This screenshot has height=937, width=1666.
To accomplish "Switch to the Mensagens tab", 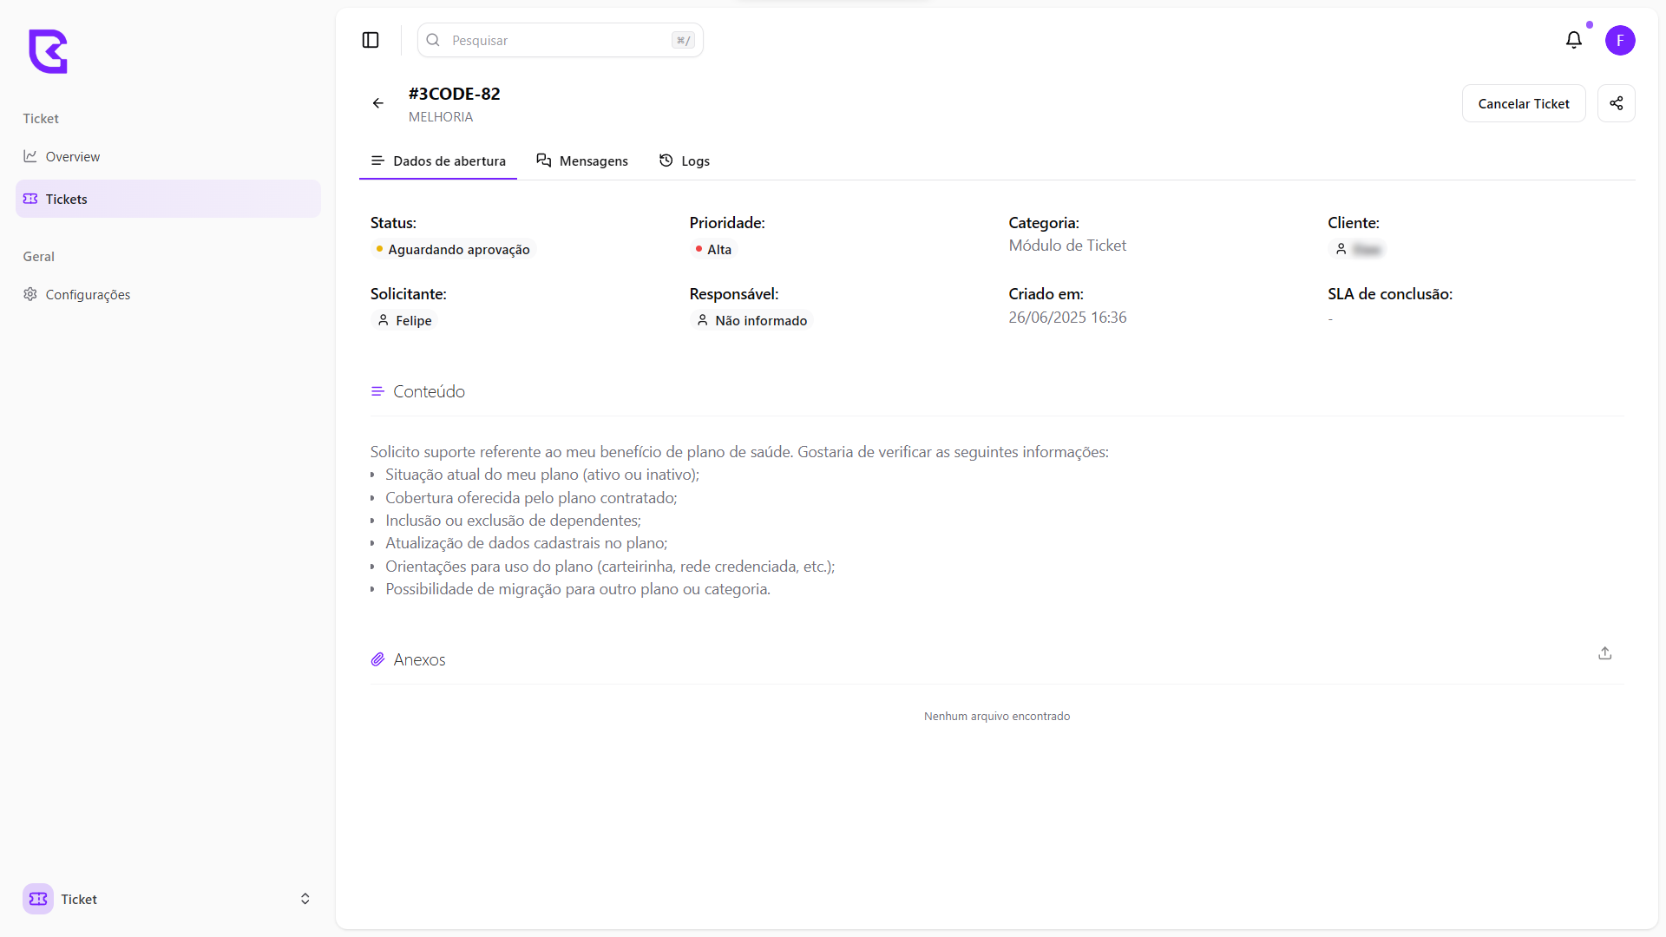I will 582,161.
